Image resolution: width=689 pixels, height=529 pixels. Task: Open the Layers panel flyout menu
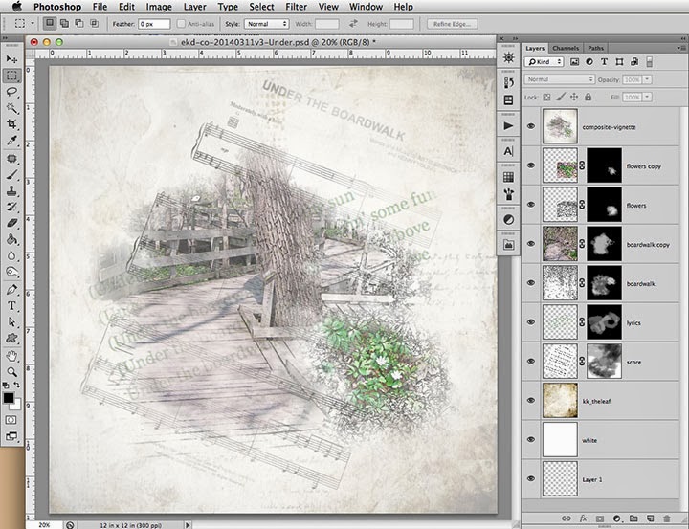pos(681,48)
